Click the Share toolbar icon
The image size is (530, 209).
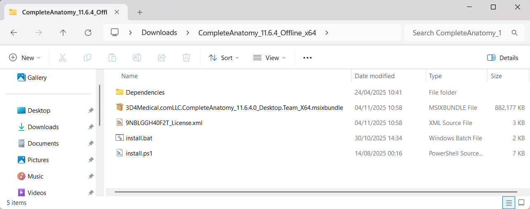[162, 58]
